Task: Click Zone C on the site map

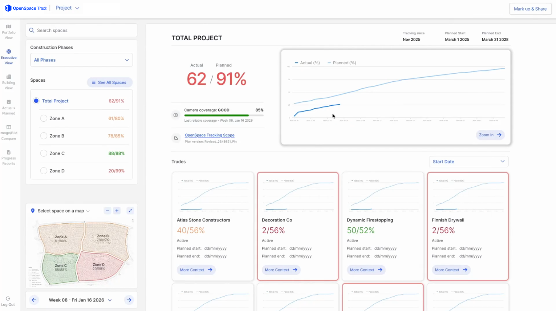Action: [x=61, y=268]
